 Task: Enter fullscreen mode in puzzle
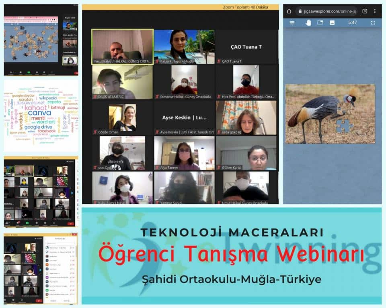pos(373,23)
